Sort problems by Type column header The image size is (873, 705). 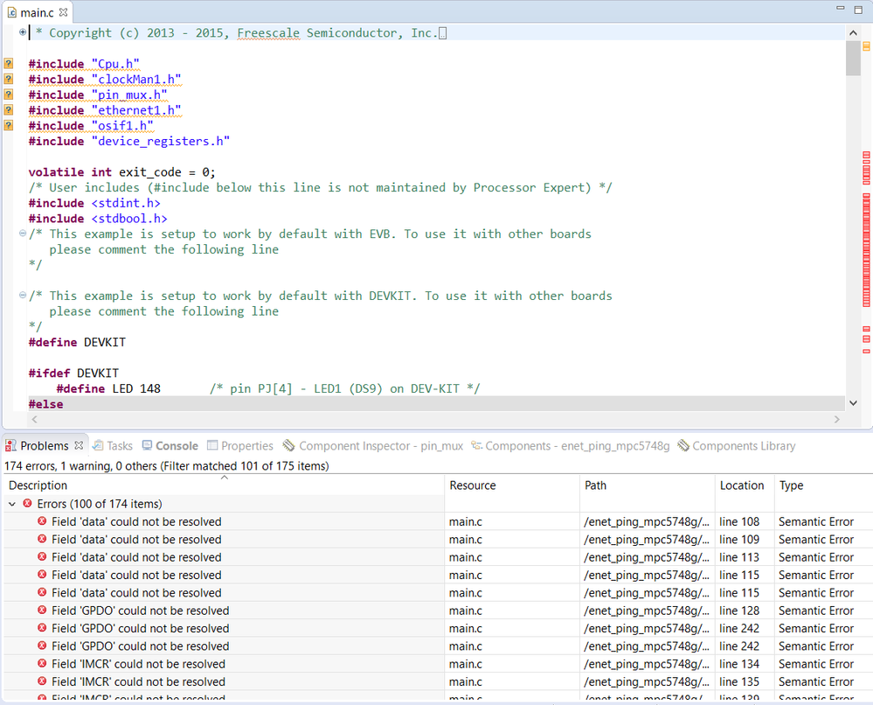pos(824,485)
